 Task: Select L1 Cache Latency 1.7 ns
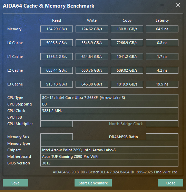pyautogui.click(x=162, y=57)
